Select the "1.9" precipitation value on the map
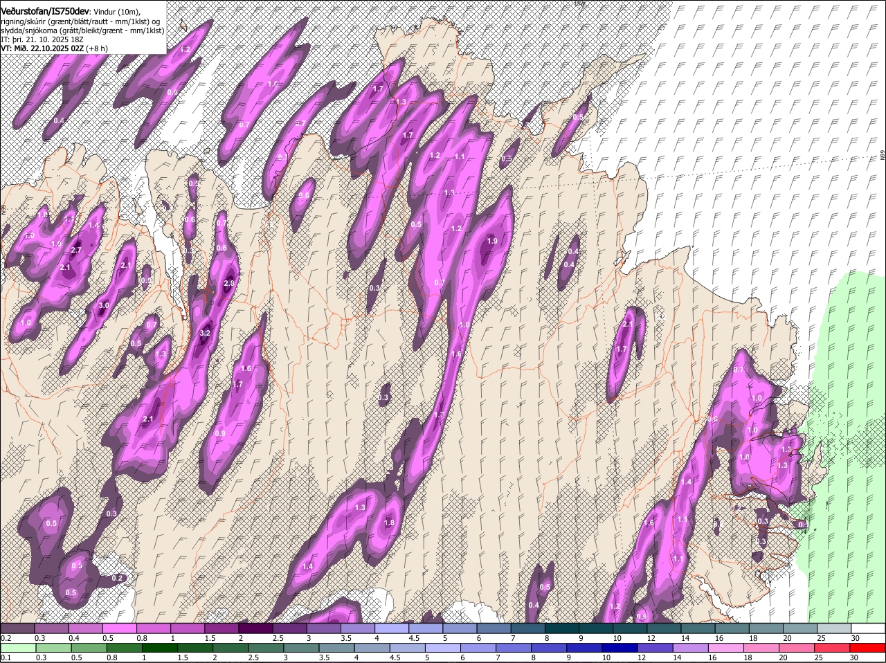 [492, 241]
